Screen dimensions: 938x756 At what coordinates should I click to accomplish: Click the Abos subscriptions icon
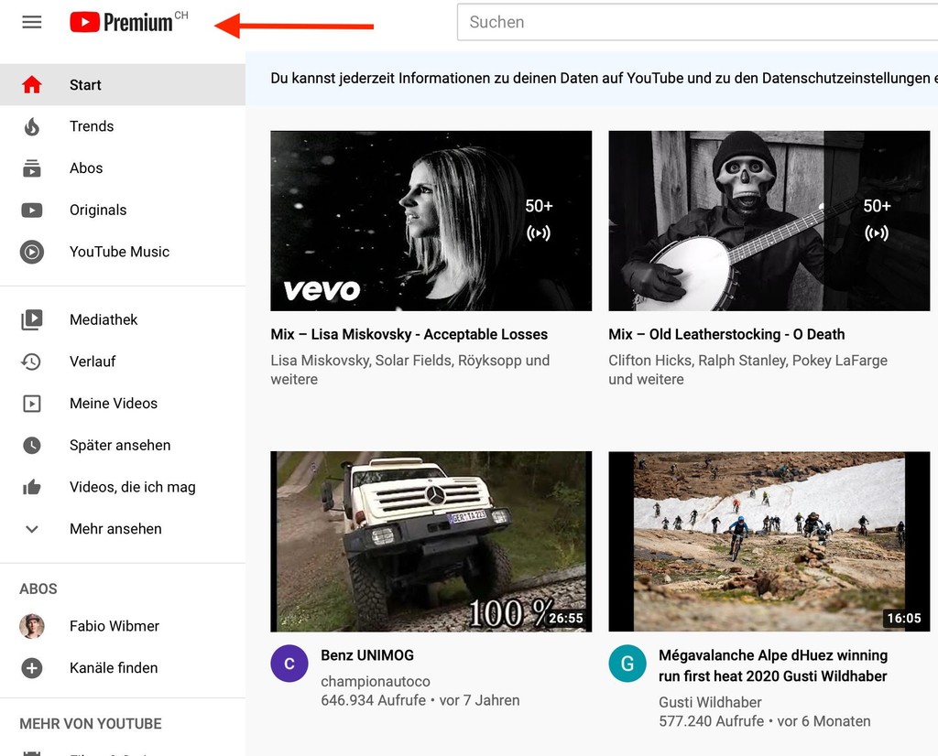(x=32, y=168)
